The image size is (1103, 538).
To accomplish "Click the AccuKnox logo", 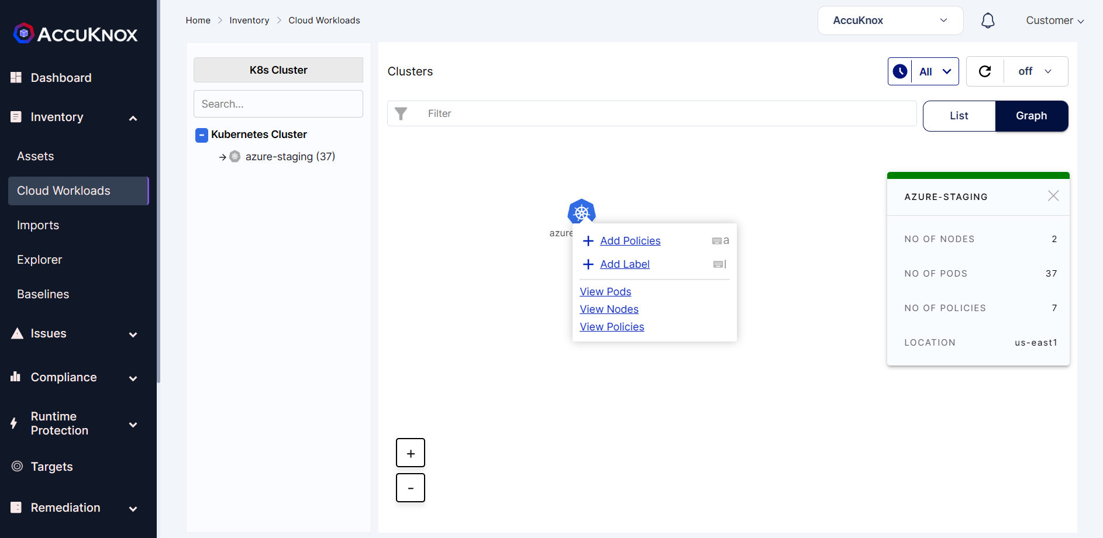I will pos(75,34).
